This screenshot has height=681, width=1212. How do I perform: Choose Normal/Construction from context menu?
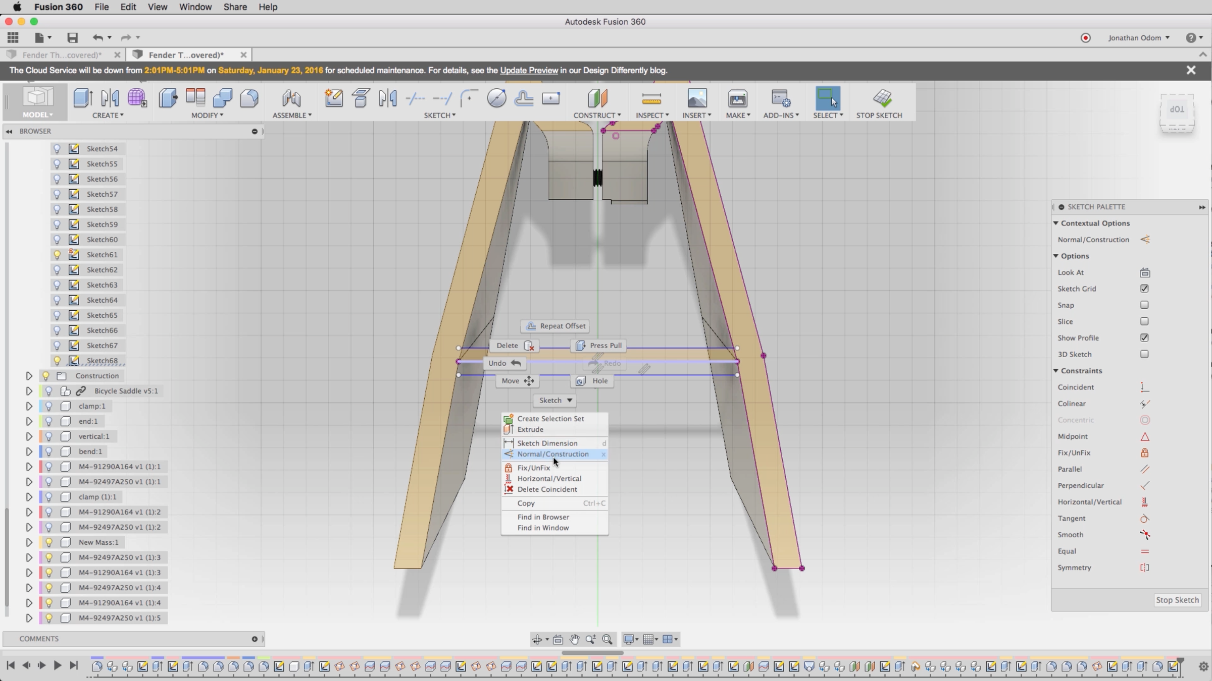click(552, 454)
